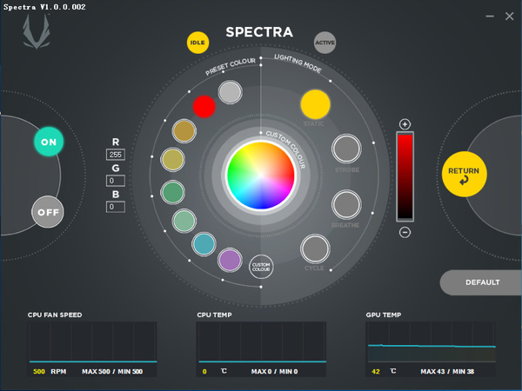Select the Cycle lighting mode
This screenshot has width=522, height=391.
(315, 249)
